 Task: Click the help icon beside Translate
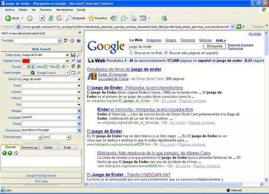point(79,41)
